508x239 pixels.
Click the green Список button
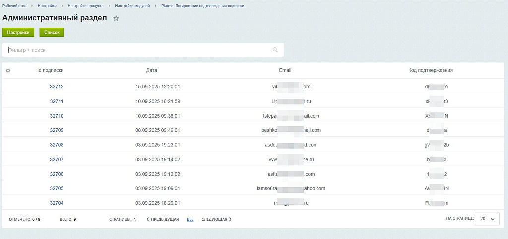pos(52,32)
